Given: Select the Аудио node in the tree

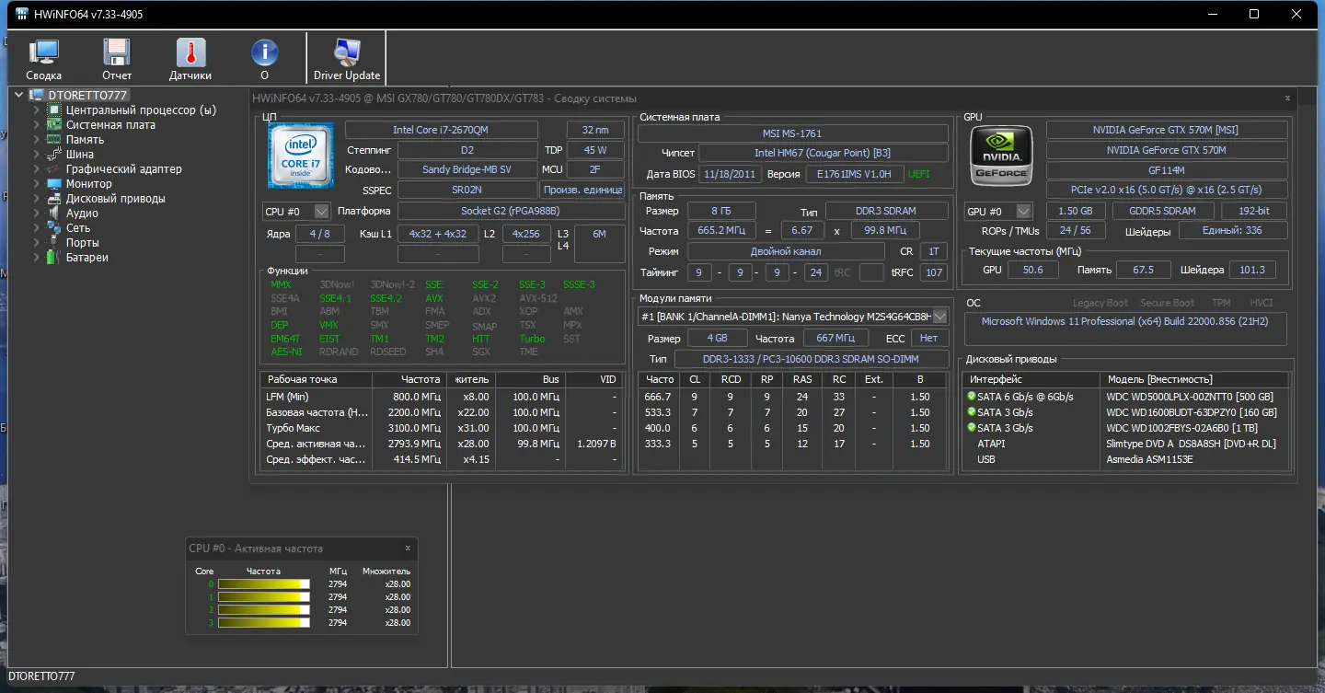Looking at the screenshot, I should pos(82,214).
